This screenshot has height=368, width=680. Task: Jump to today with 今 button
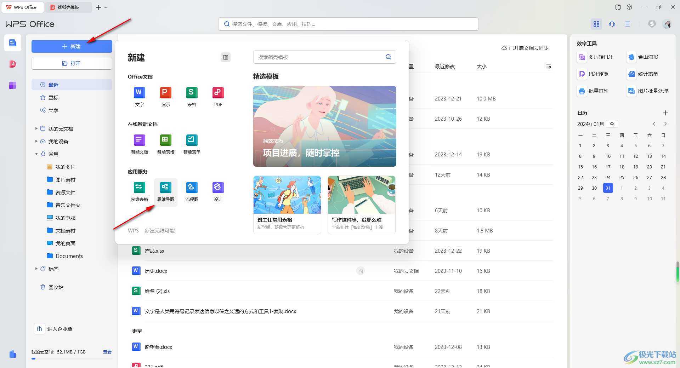pos(612,124)
